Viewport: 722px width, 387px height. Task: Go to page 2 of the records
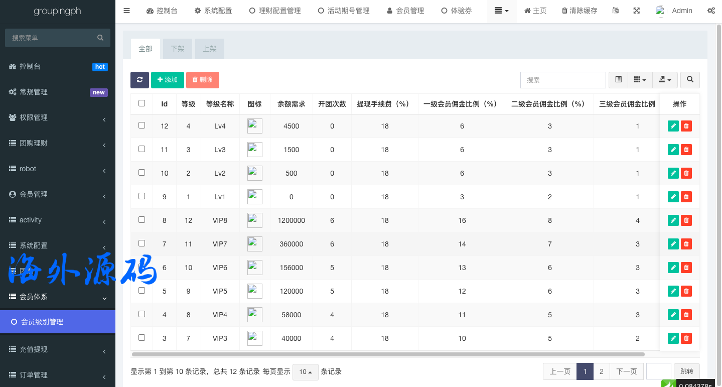point(601,371)
